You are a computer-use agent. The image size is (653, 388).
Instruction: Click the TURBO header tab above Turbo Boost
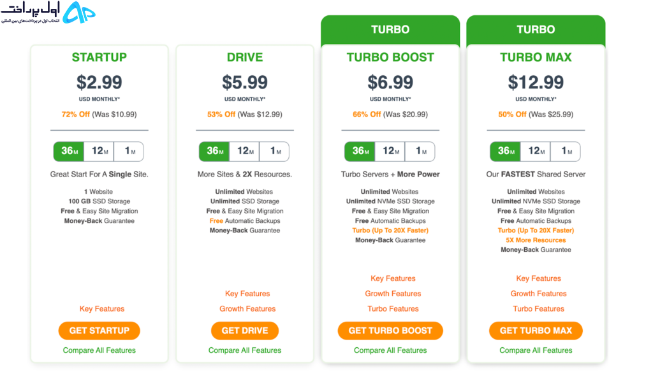click(x=390, y=29)
